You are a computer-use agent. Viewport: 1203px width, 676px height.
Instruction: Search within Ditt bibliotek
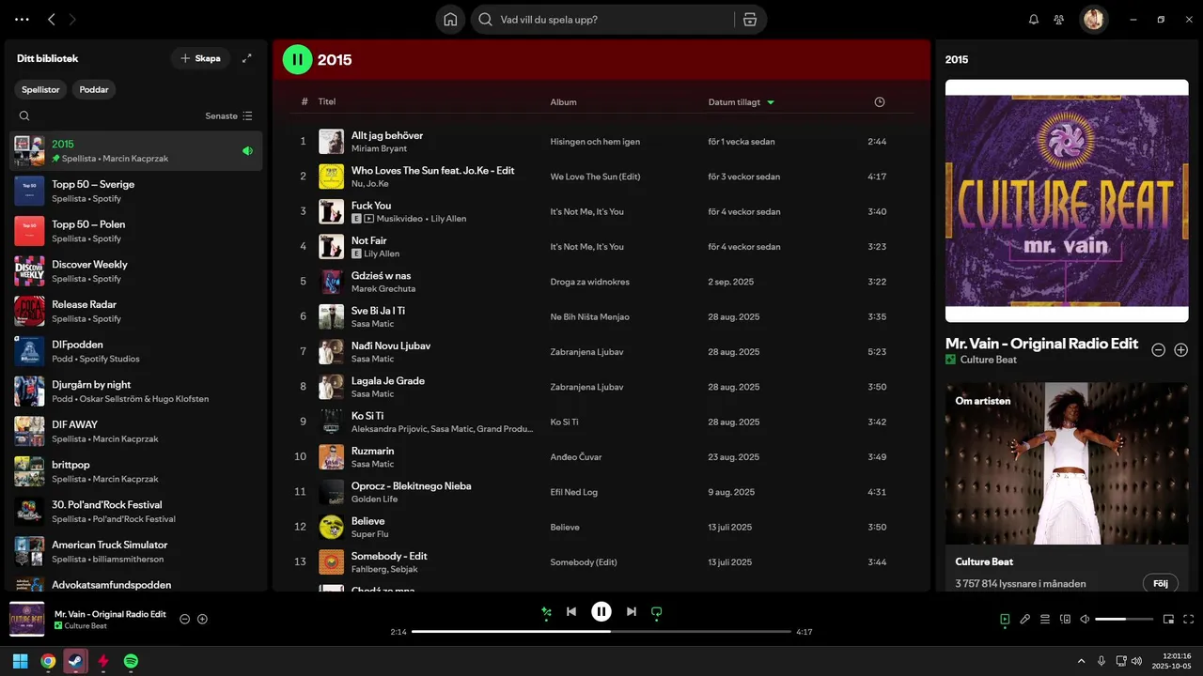point(24,116)
